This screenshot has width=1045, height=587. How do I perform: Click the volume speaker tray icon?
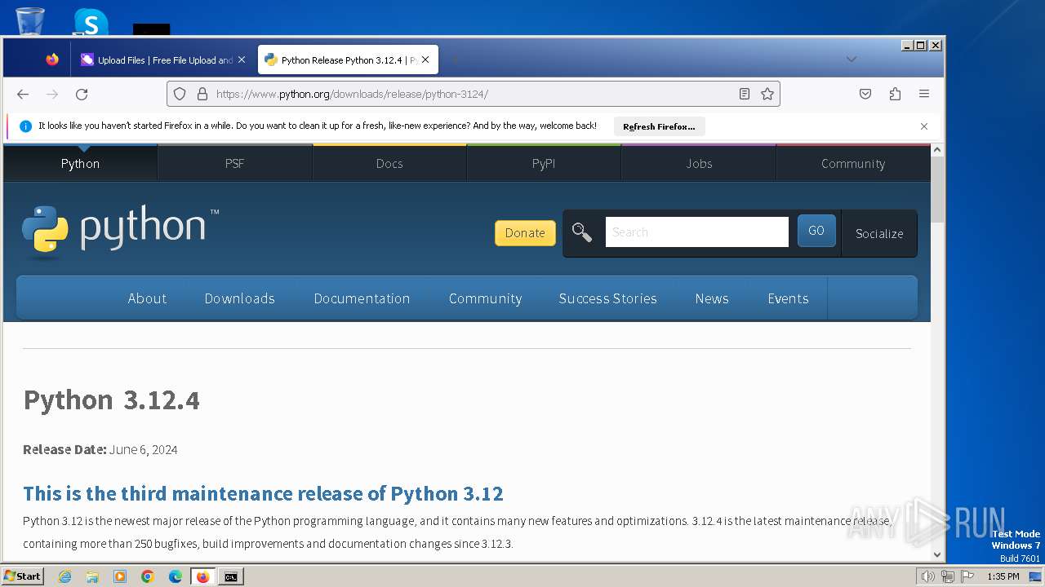tap(928, 576)
